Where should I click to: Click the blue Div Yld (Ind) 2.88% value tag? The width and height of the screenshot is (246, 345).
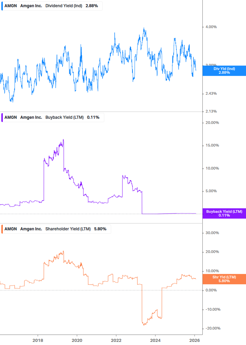(224, 71)
